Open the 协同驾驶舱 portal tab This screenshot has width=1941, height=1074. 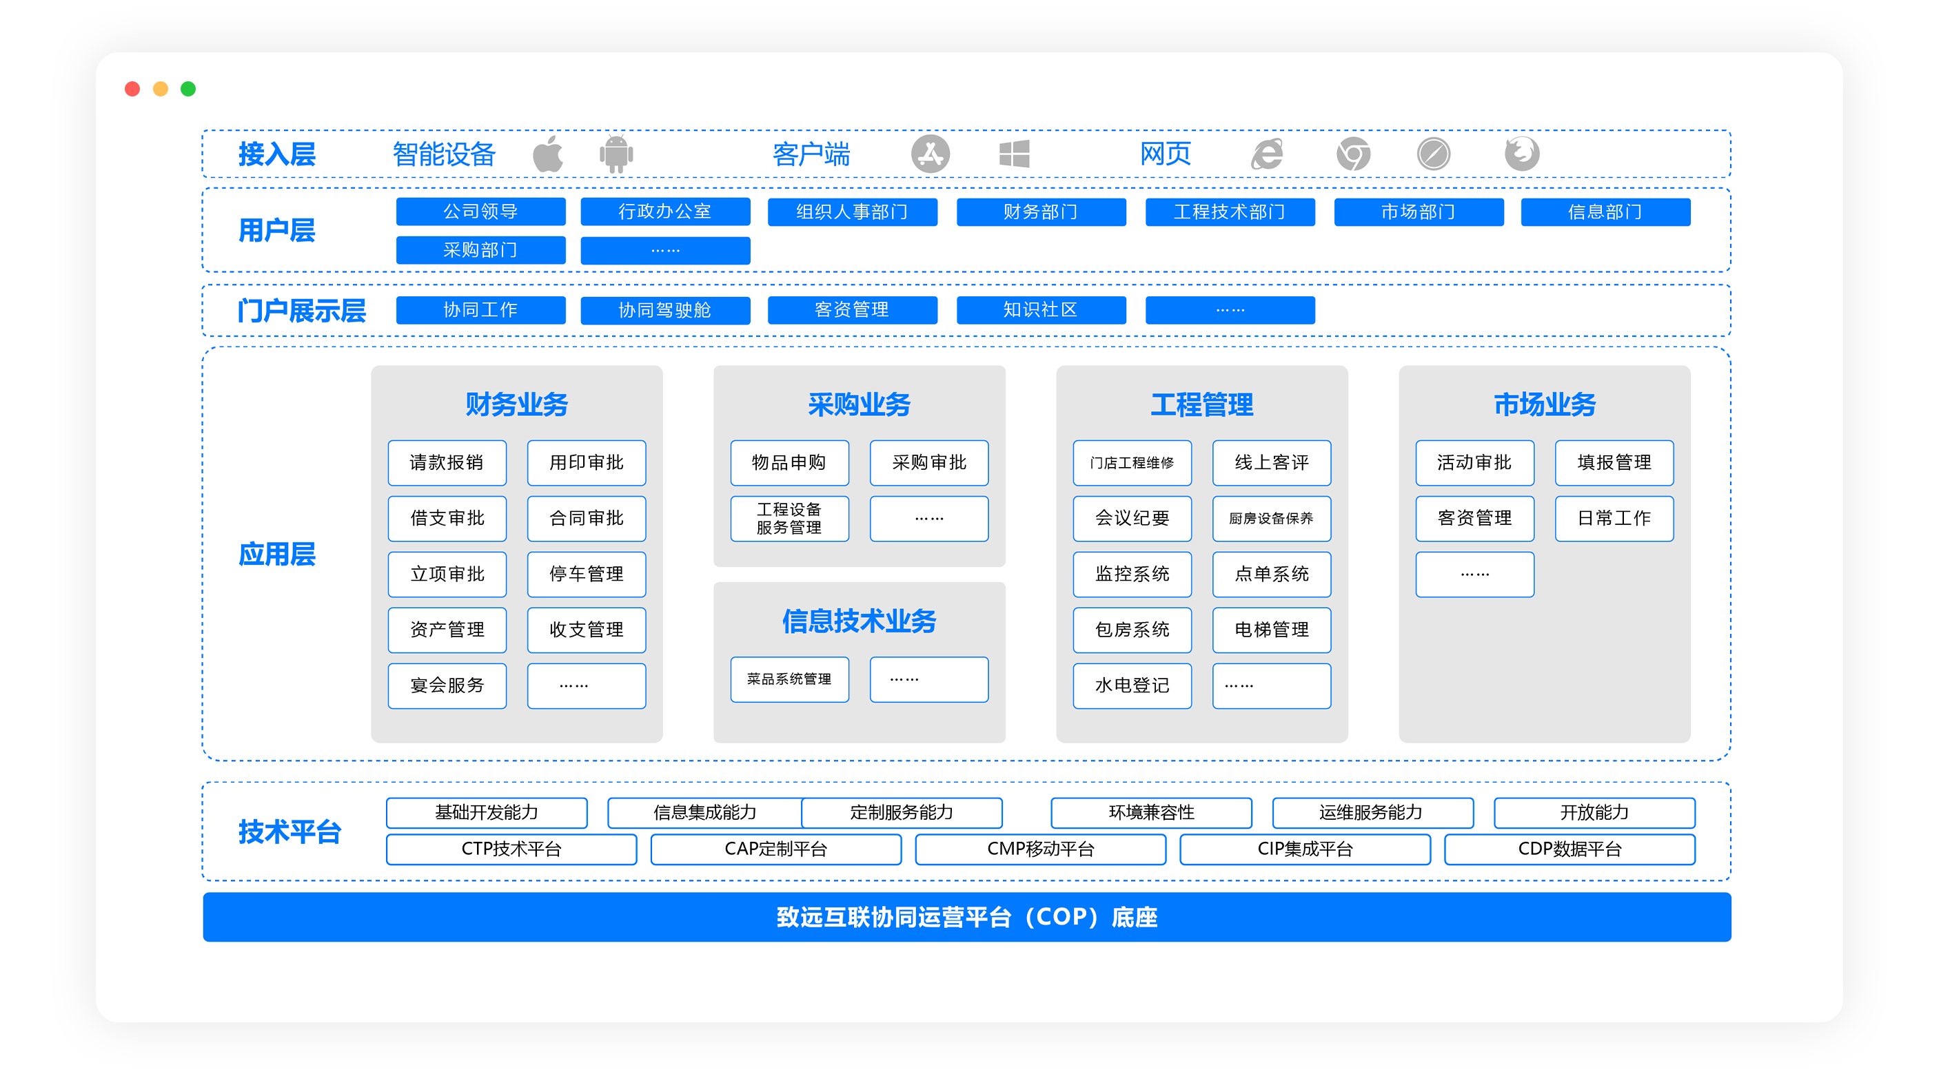pos(664,310)
